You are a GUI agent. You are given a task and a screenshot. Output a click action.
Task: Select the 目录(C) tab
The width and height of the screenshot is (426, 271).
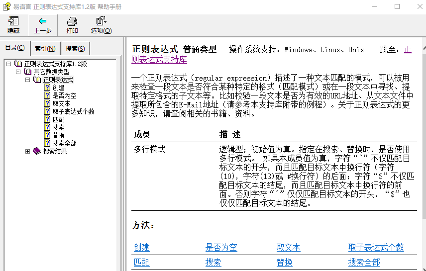pos(15,48)
